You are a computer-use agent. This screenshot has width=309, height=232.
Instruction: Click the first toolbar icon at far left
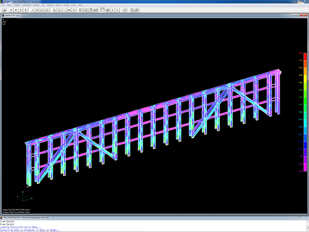3,10
